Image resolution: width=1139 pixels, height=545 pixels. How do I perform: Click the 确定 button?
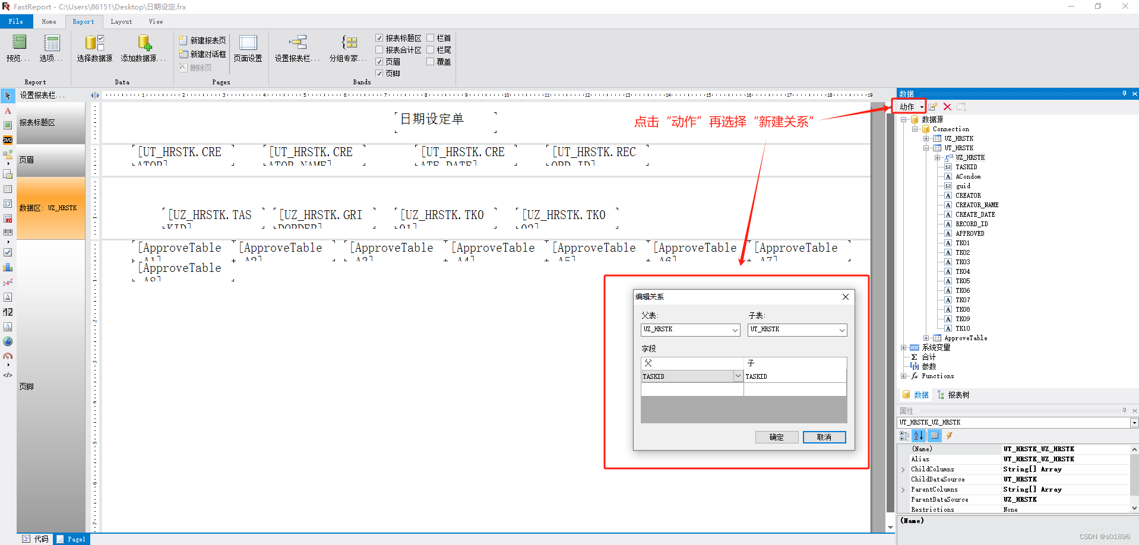click(x=777, y=437)
